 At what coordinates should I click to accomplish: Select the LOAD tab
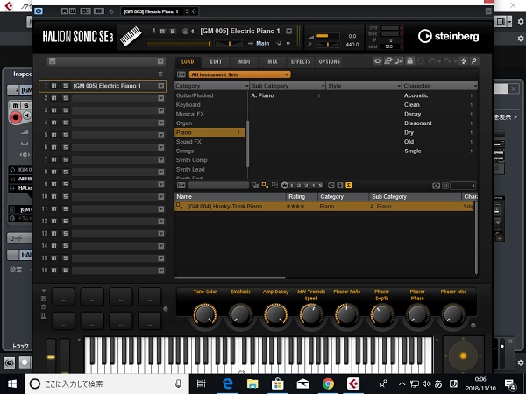[x=188, y=61]
